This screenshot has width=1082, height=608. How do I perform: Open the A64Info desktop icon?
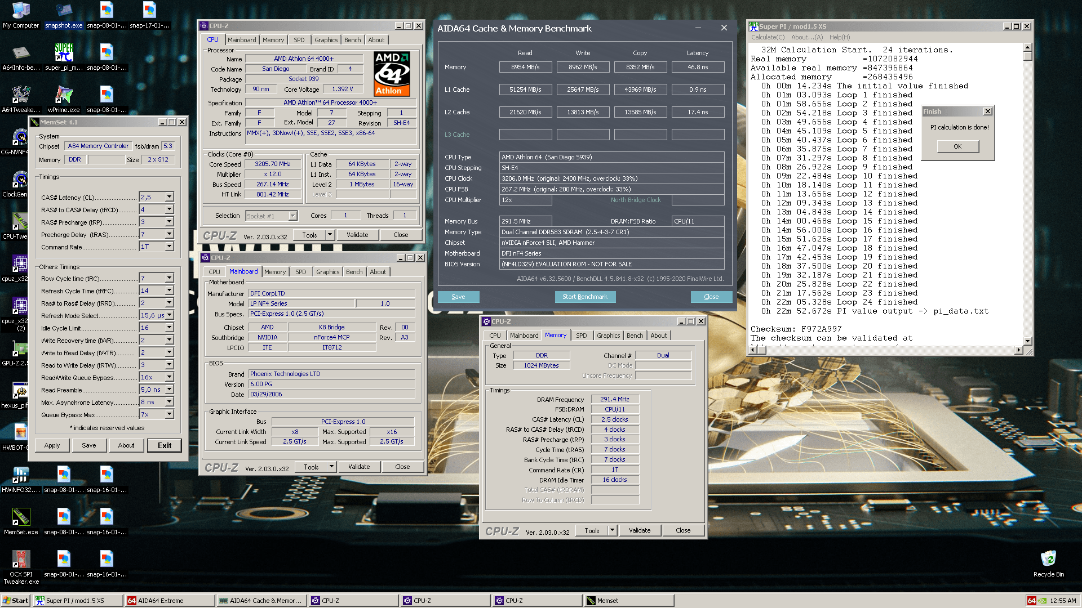(21, 57)
